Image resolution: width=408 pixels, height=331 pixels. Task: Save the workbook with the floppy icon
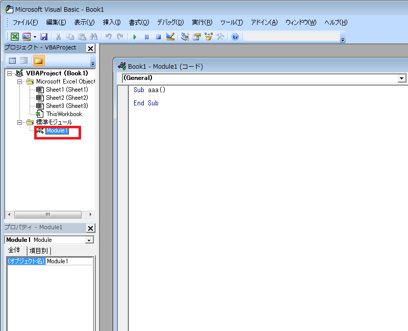(x=44, y=37)
